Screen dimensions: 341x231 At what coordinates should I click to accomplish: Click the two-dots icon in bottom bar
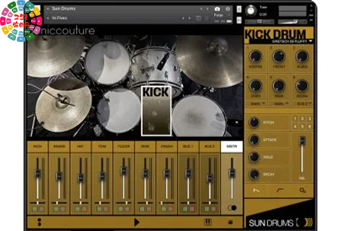(x=40, y=222)
